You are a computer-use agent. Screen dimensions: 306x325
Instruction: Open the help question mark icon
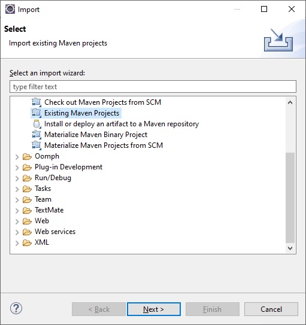[16, 308]
